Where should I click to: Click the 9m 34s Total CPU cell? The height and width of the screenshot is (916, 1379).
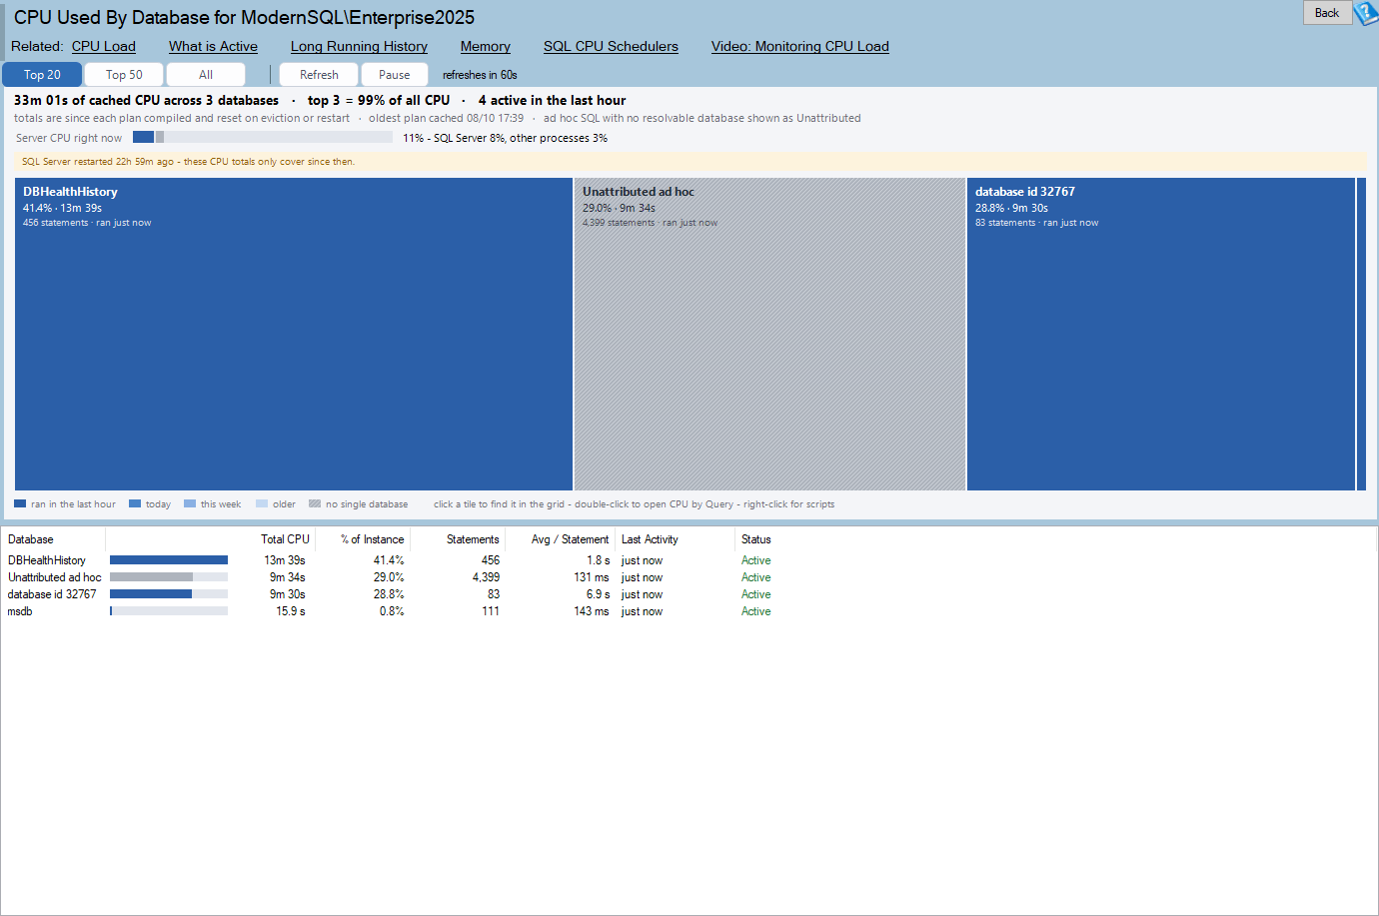[288, 577]
